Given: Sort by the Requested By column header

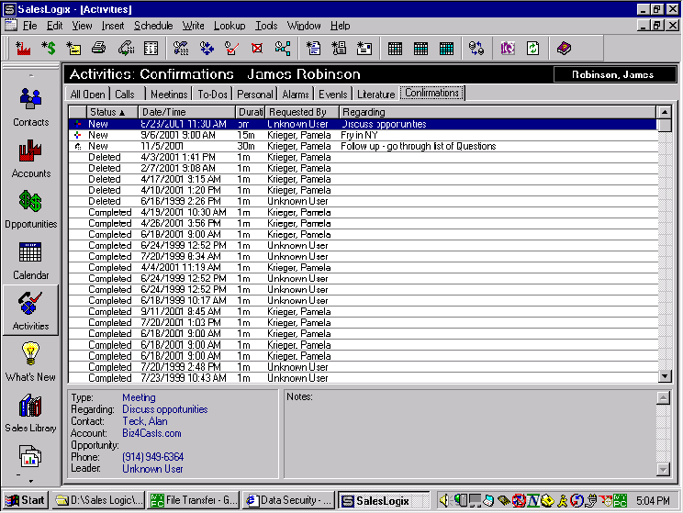Looking at the screenshot, I should [x=302, y=112].
